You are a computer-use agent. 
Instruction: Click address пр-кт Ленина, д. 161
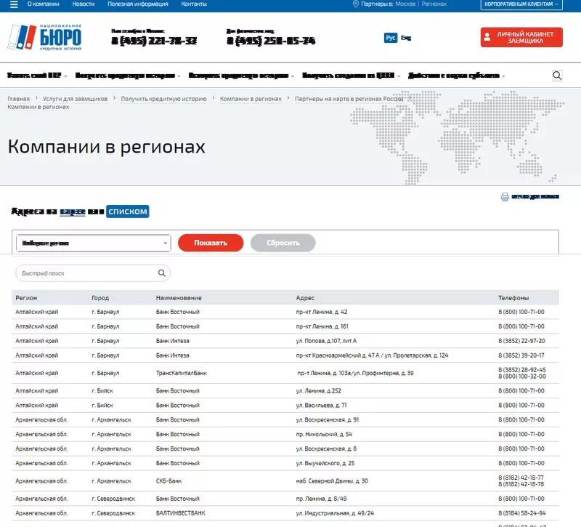point(322,326)
